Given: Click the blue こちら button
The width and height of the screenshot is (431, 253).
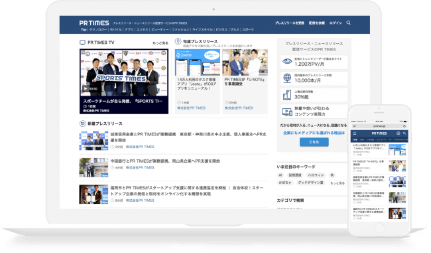Looking at the screenshot, I should coord(314,142).
